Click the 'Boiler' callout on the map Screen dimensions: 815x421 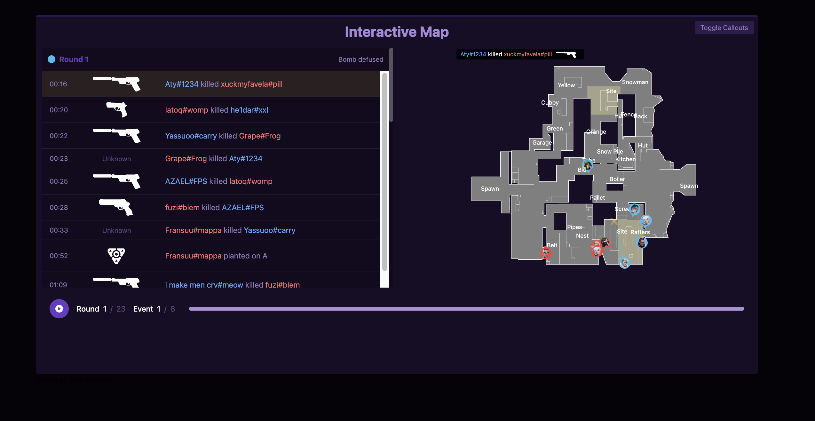[617, 179]
